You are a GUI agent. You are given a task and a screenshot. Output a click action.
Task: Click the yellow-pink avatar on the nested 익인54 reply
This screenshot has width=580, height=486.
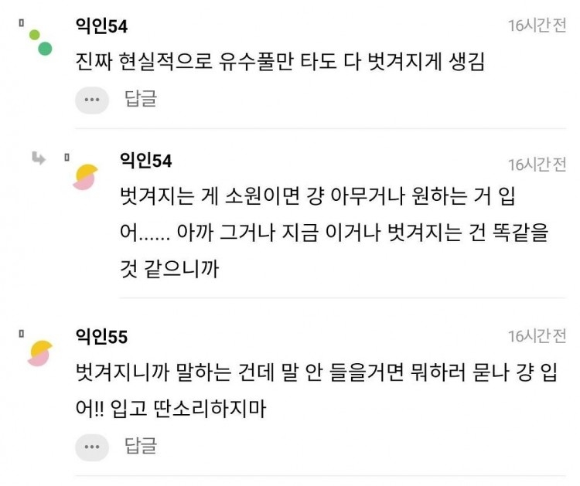(x=86, y=177)
